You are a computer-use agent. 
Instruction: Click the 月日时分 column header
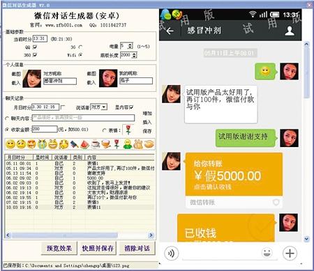[x=19, y=157]
